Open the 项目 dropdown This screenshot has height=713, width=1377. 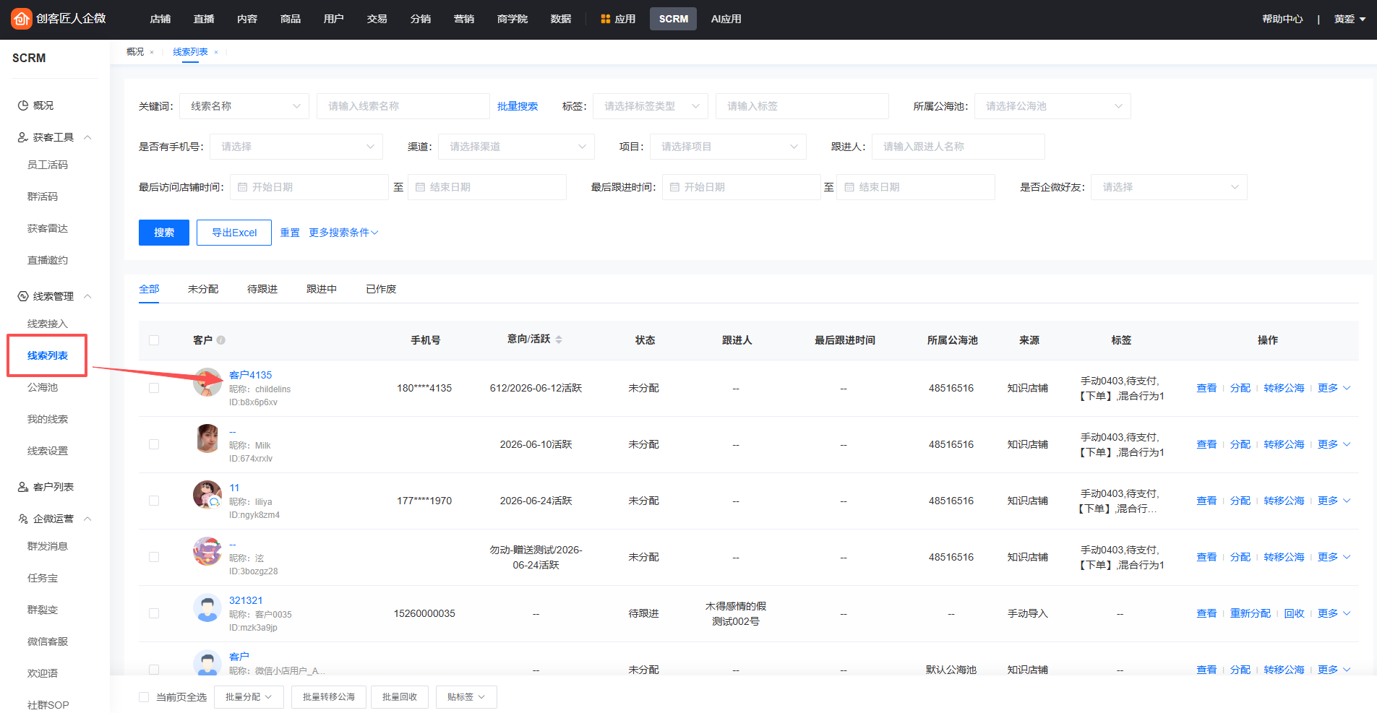coord(728,147)
